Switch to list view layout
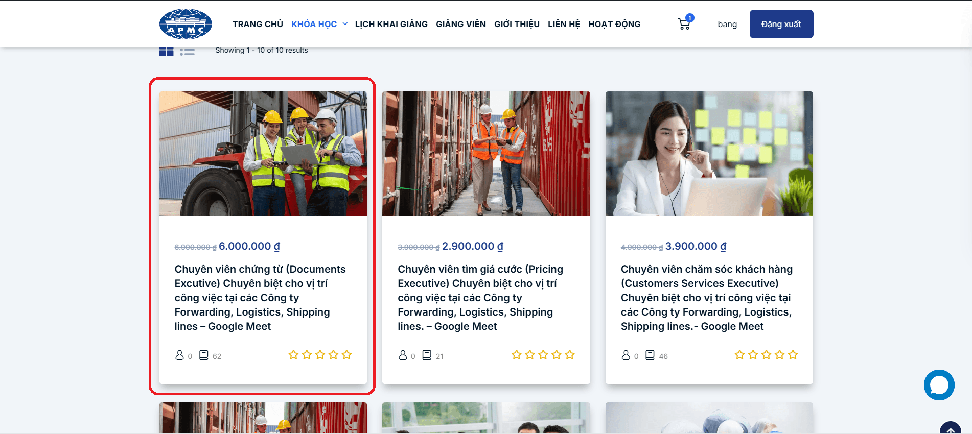This screenshot has width=972, height=434. coord(187,52)
